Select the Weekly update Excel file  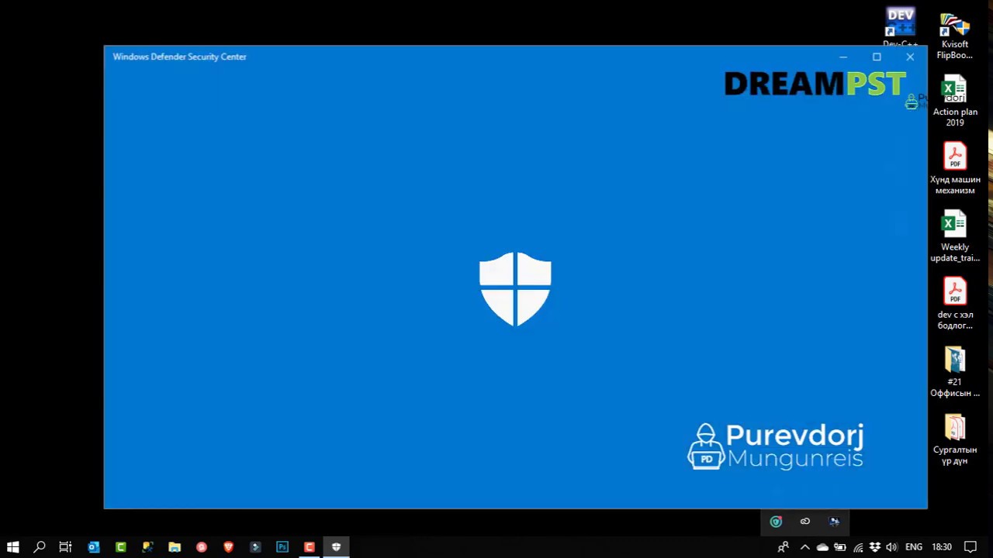coord(955,236)
